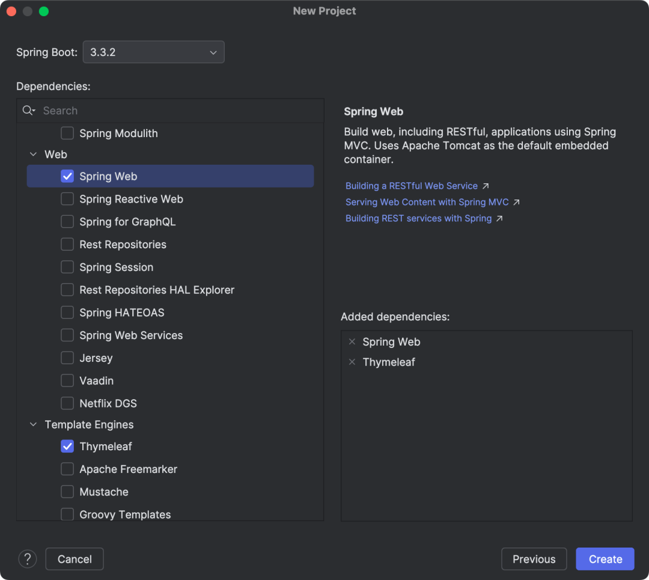
Task: Remove Spring Web from added dependencies
Action: coord(352,341)
